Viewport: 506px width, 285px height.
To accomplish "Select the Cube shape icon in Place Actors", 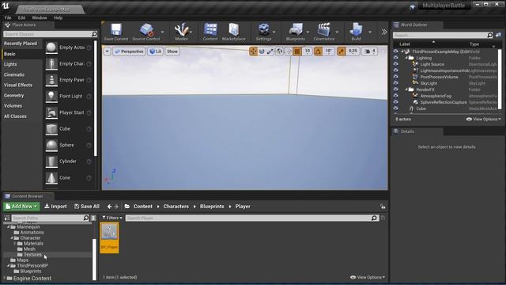I will point(51,129).
